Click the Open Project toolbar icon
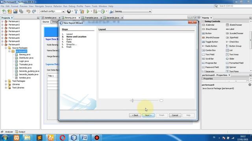252x141 pixels. pos(15,11)
